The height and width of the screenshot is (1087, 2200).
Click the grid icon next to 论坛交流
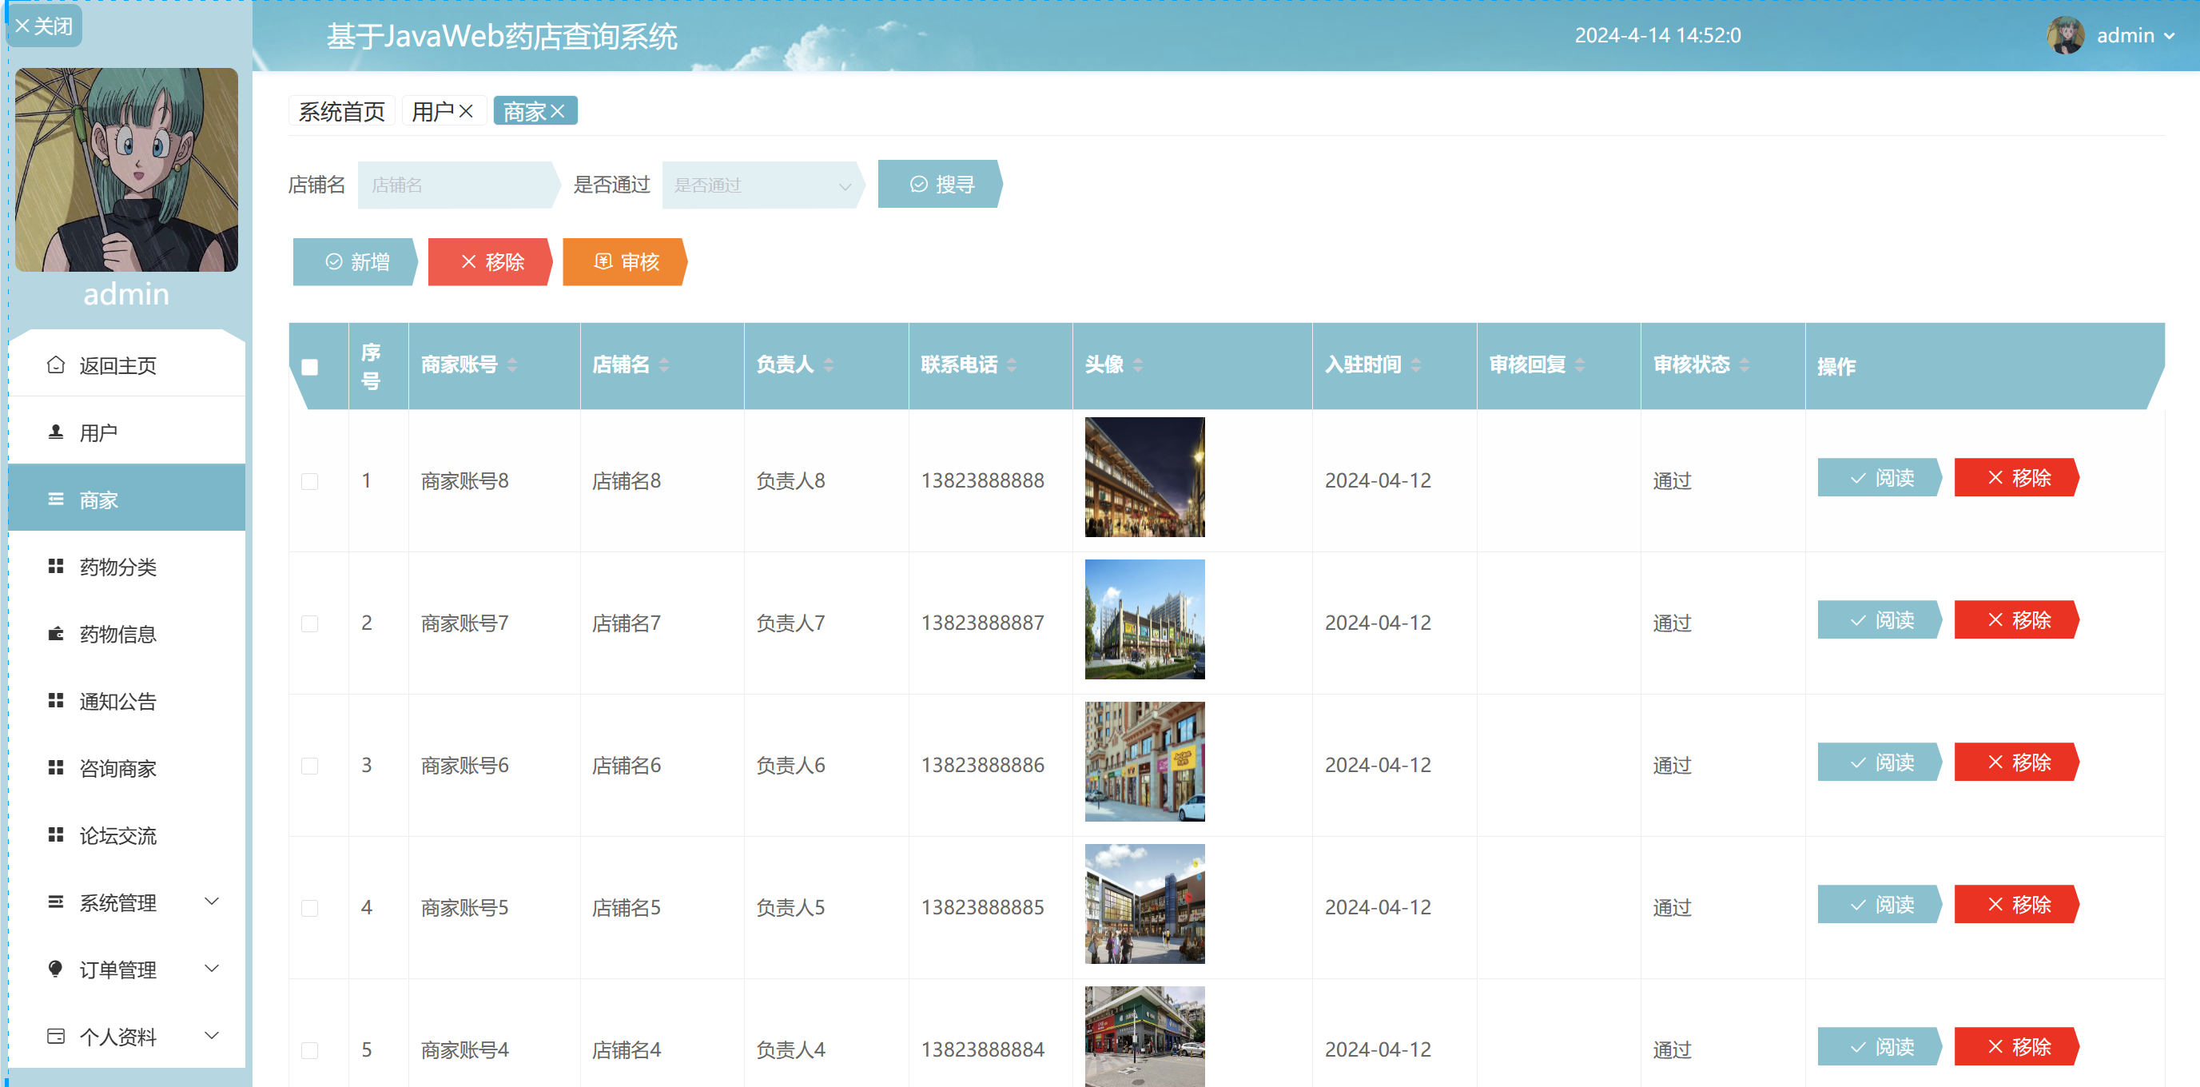click(x=55, y=834)
